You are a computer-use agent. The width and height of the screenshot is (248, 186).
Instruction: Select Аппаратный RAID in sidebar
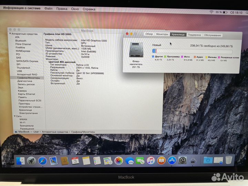click(x=27, y=74)
